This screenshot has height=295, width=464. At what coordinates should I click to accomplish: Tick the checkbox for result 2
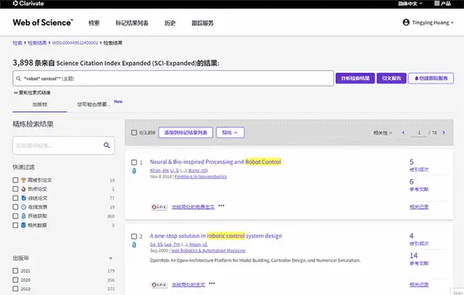[134, 236]
